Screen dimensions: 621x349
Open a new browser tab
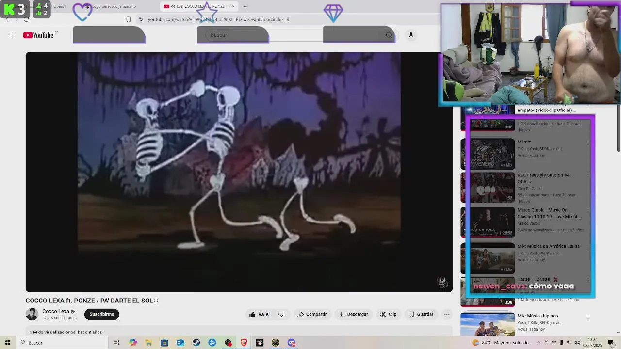(245, 6)
